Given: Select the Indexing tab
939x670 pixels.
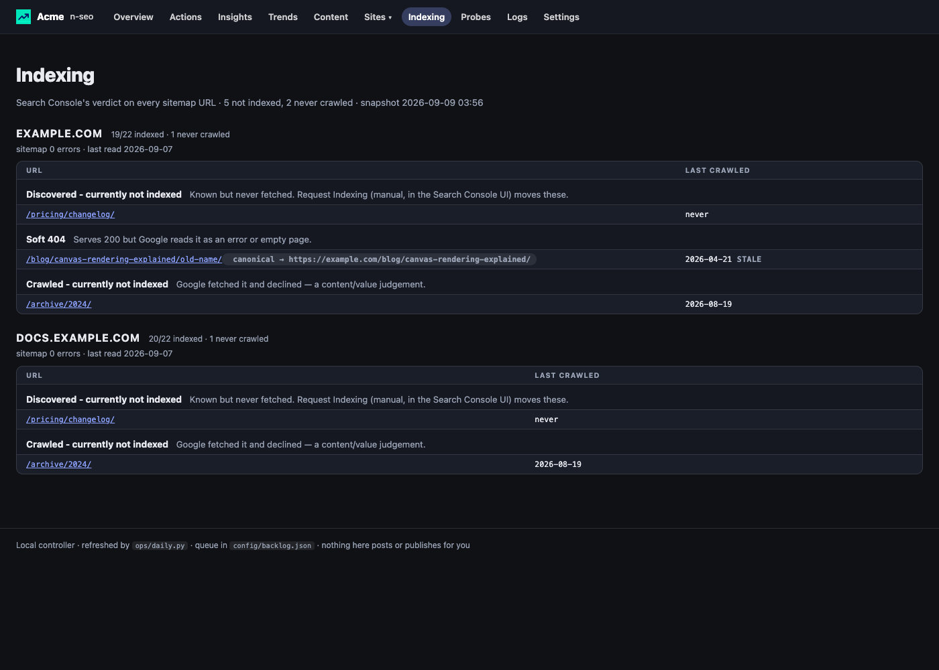Looking at the screenshot, I should point(427,17).
